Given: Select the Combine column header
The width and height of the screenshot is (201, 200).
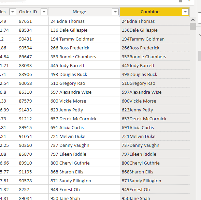Looking at the screenshot, I should pyautogui.click(x=155, y=12).
